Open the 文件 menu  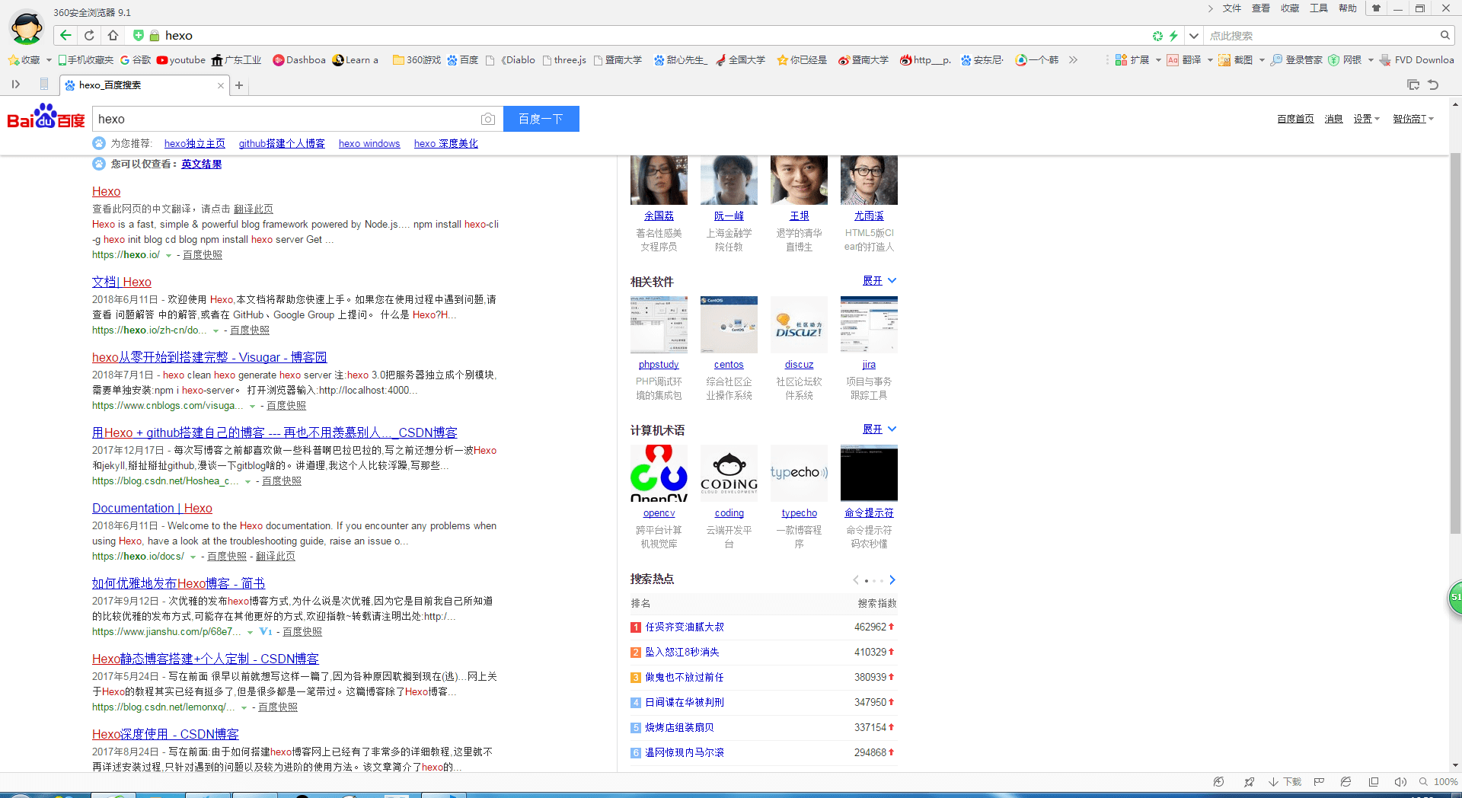[1232, 8]
